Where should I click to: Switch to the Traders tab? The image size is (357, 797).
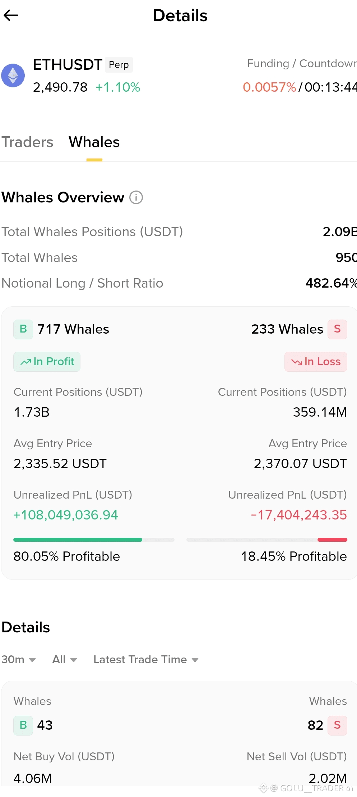pos(27,142)
